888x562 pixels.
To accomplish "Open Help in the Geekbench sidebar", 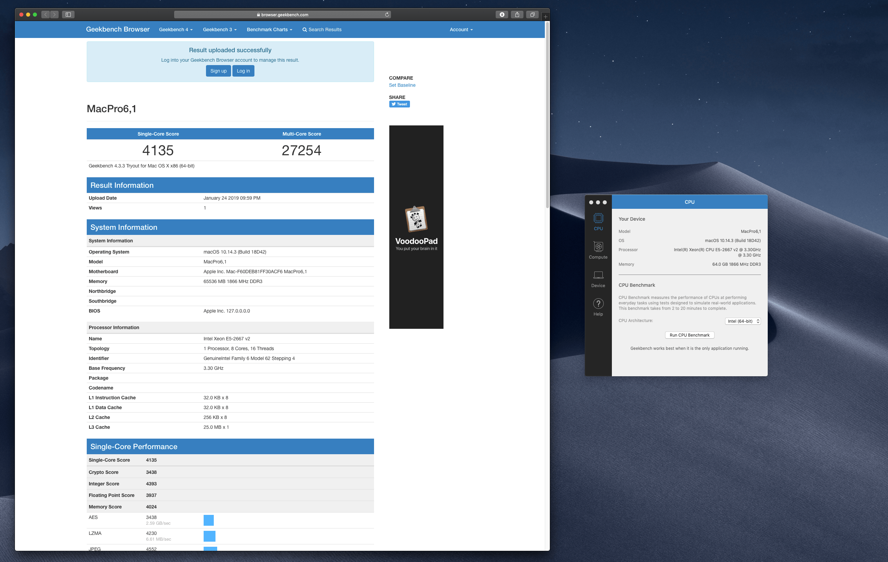I will (598, 307).
